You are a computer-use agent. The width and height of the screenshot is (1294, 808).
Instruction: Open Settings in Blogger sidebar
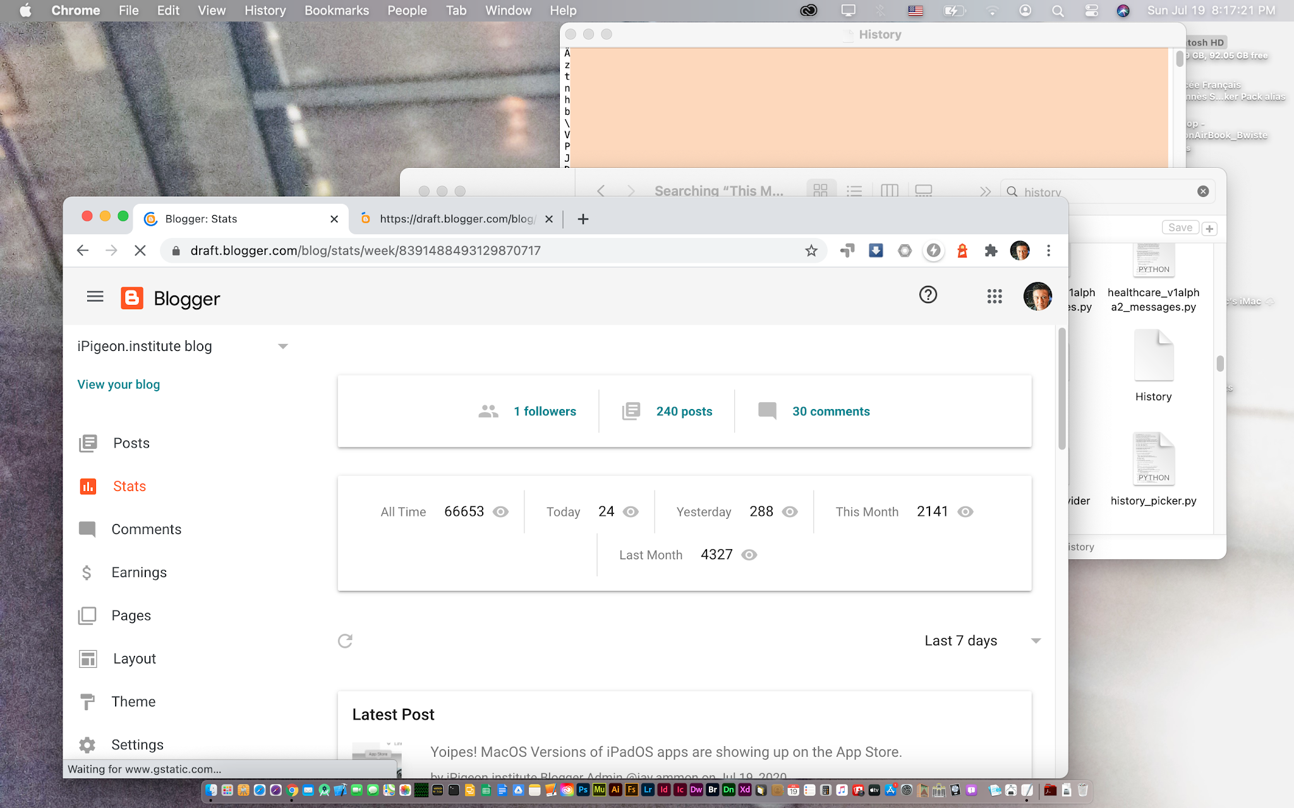pyautogui.click(x=138, y=745)
